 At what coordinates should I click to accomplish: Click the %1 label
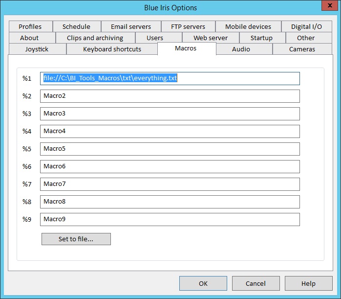[27, 78]
